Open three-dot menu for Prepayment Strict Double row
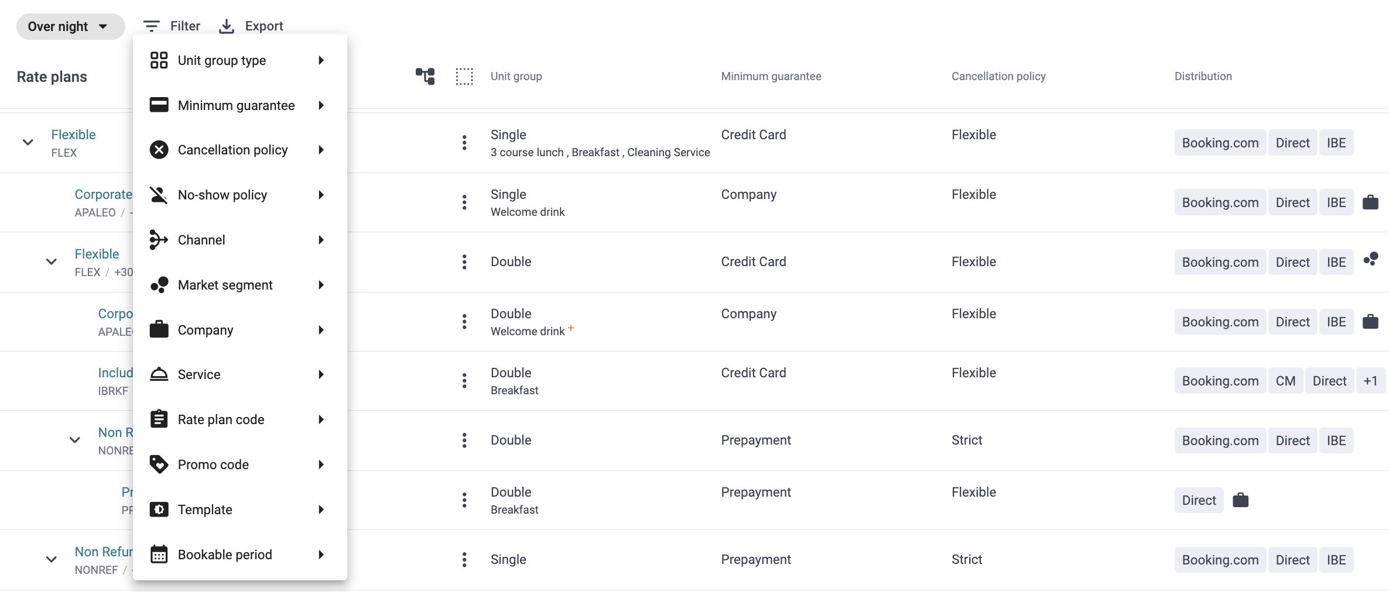The height and width of the screenshot is (592, 1389). coord(464,440)
